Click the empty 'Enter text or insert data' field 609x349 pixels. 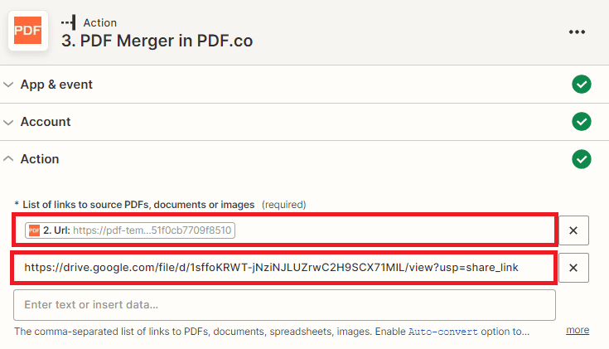tap(284, 305)
